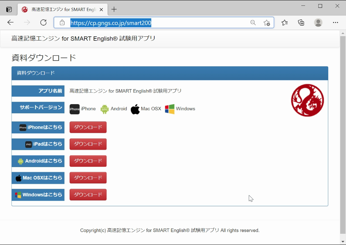Click the Mac OSX text in supported versions
346x245 pixels.
tap(151, 109)
